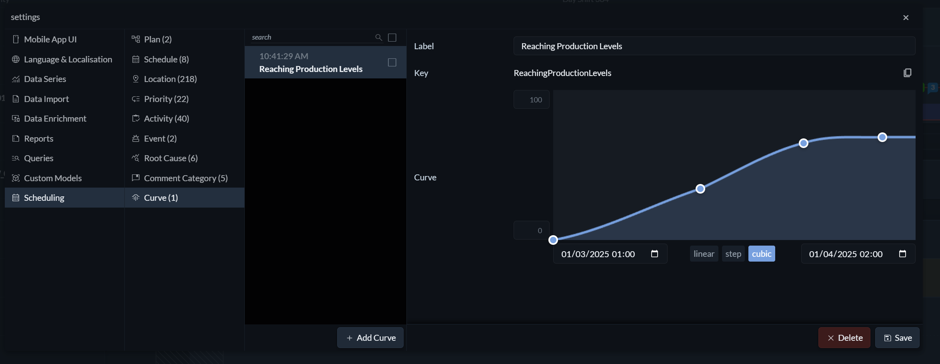Click the Curve icon in list
Image resolution: width=940 pixels, height=364 pixels.
click(x=136, y=198)
